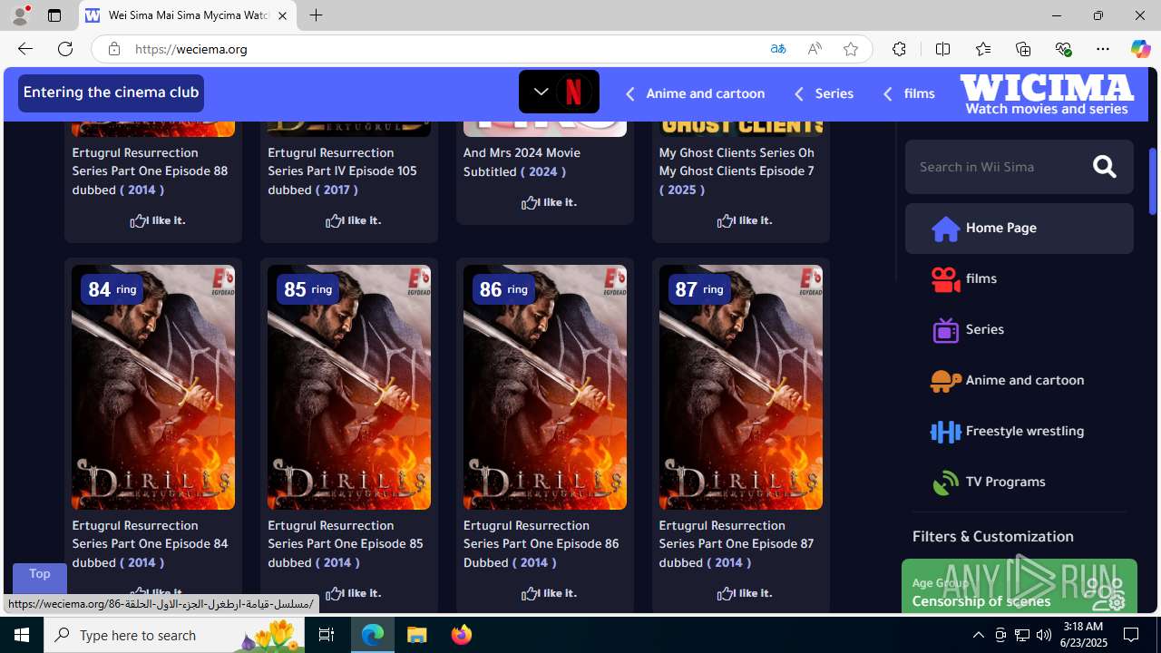Open File Explorer from taskbar

(417, 635)
